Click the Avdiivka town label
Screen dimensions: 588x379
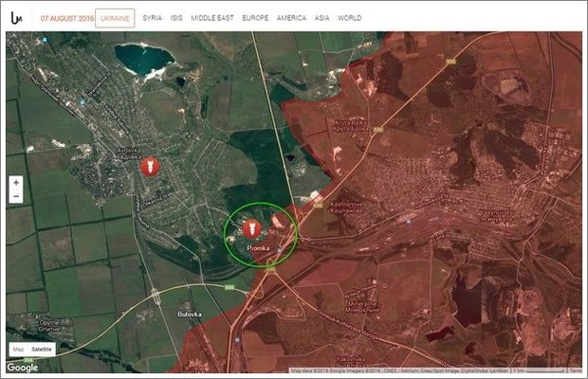coord(129,153)
